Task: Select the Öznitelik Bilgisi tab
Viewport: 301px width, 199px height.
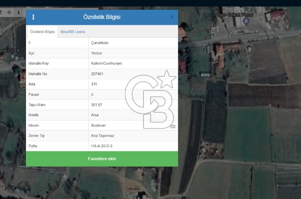Action: (x=42, y=32)
